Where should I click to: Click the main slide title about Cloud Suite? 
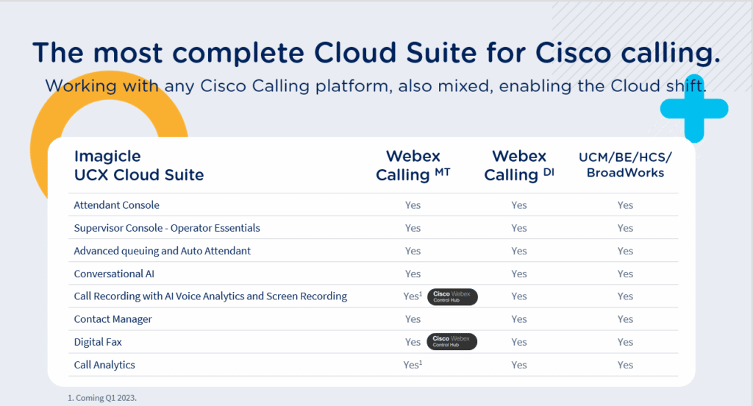pyautogui.click(x=376, y=54)
